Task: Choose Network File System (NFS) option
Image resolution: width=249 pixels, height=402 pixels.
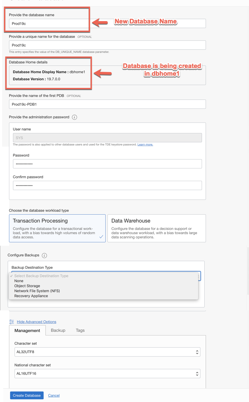Action: (x=37, y=291)
